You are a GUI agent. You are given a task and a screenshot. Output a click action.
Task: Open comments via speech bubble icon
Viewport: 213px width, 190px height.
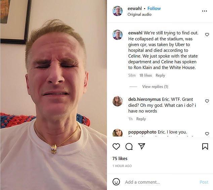pos(129,147)
